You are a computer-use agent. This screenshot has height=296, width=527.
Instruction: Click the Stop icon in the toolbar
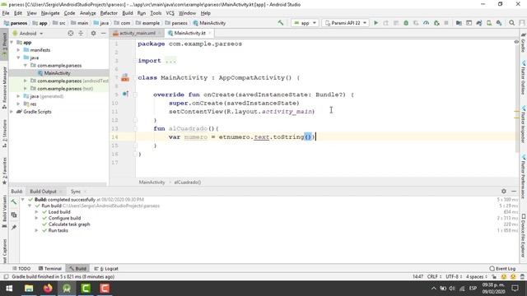click(446, 23)
